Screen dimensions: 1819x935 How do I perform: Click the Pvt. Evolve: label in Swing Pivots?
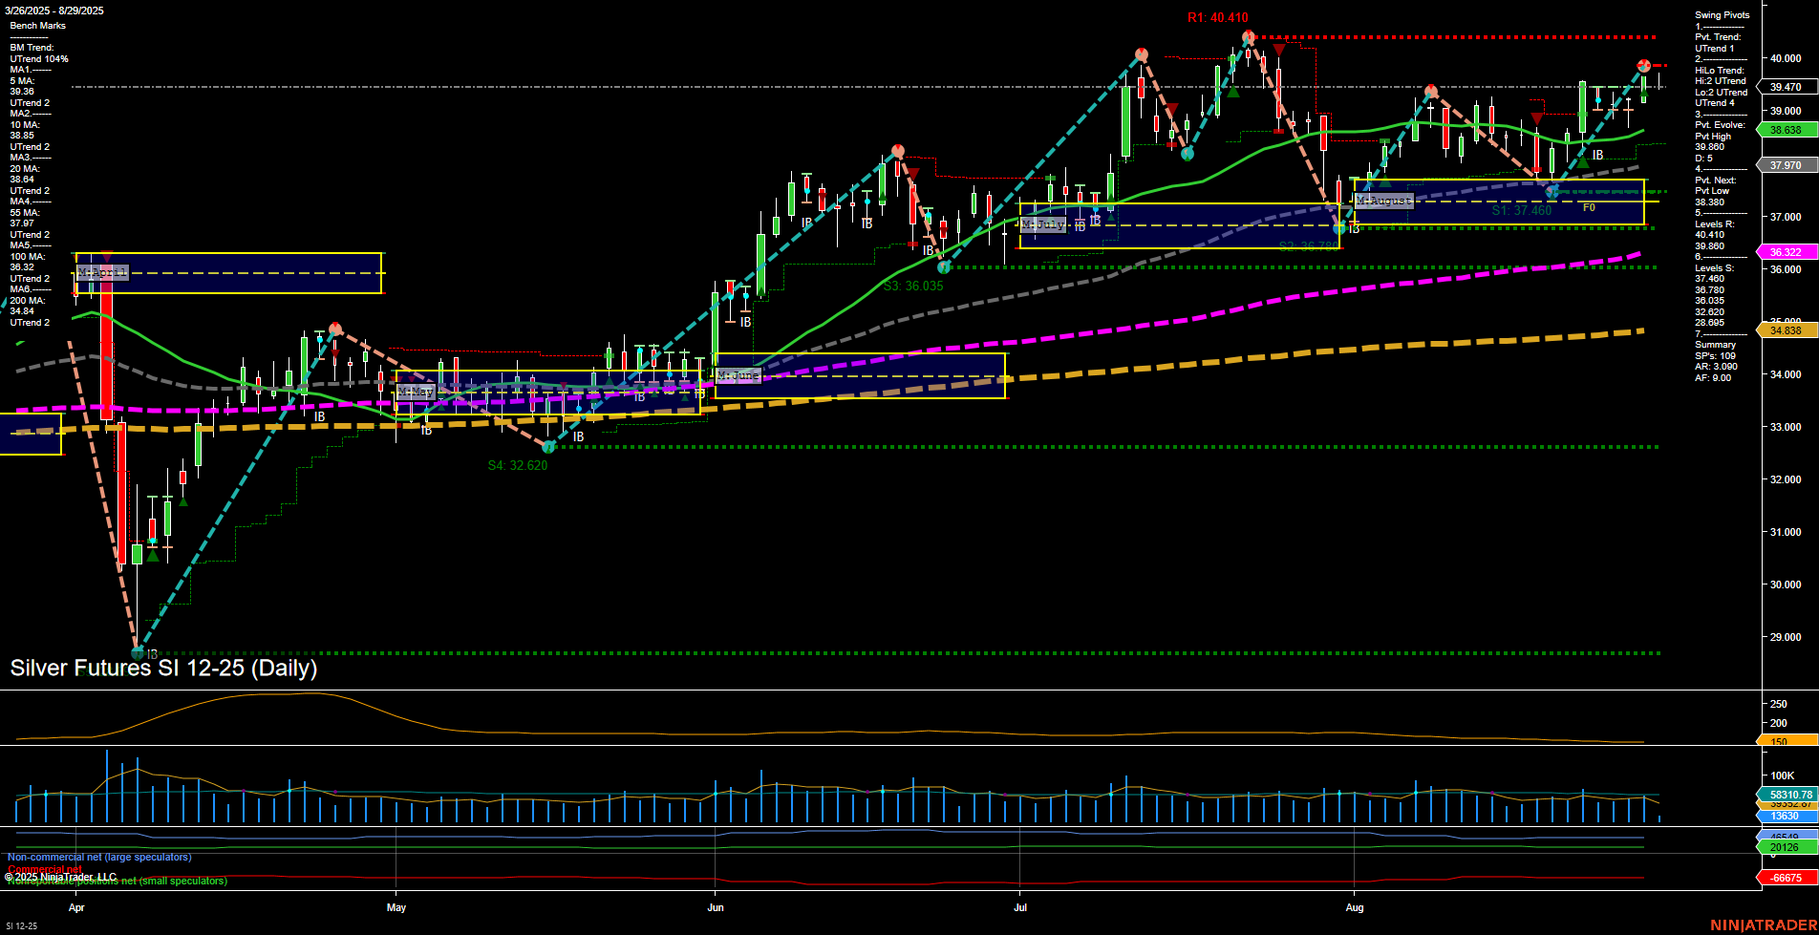(1720, 125)
